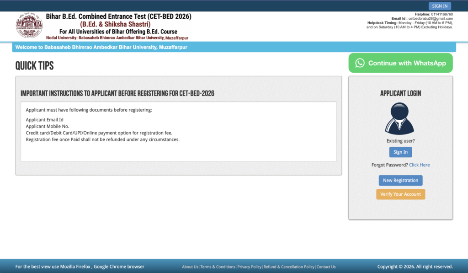Image resolution: width=468 pixels, height=273 pixels.
Task: Click the university emblem logo
Action: pos(29,26)
